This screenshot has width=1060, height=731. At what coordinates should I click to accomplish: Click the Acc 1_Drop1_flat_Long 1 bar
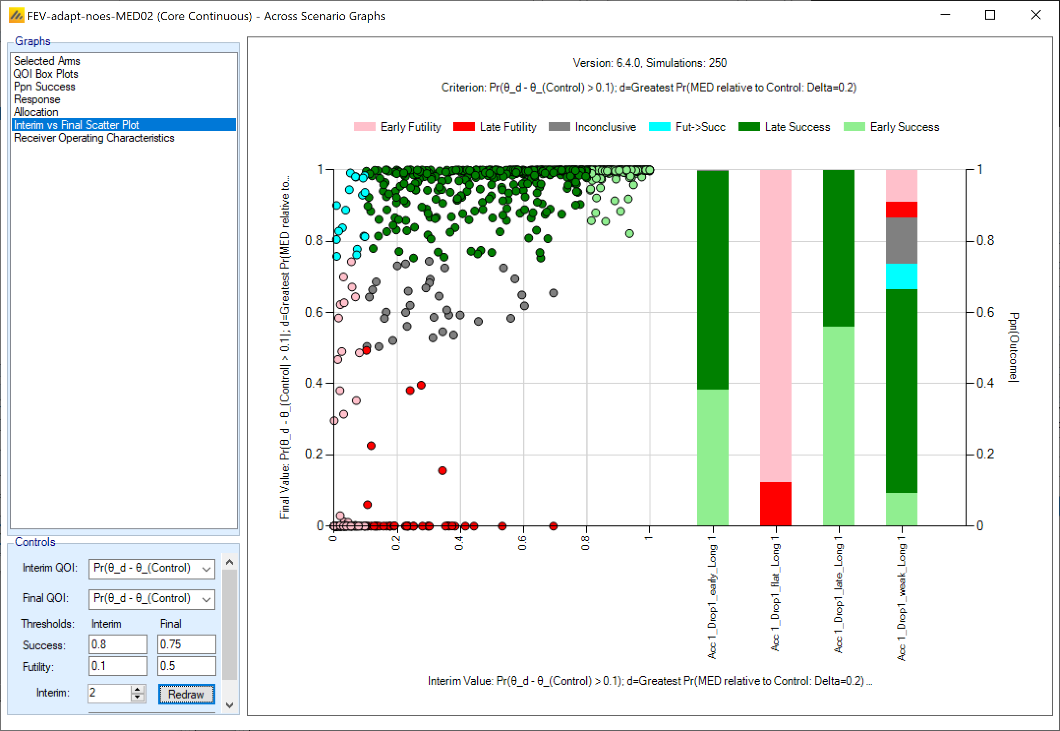[x=775, y=344]
